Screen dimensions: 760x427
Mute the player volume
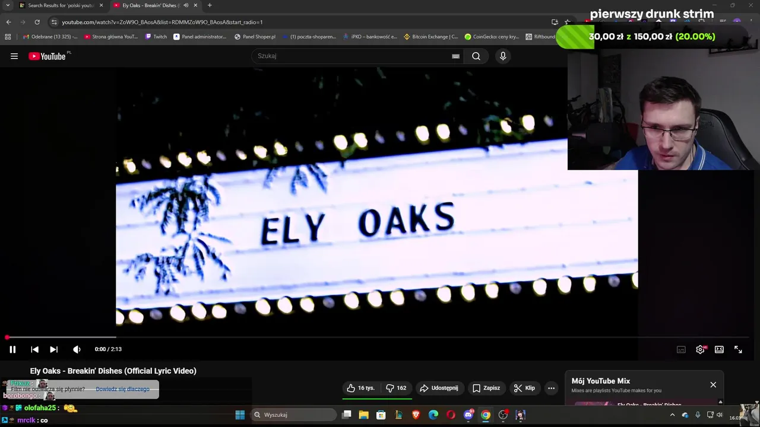click(77, 349)
